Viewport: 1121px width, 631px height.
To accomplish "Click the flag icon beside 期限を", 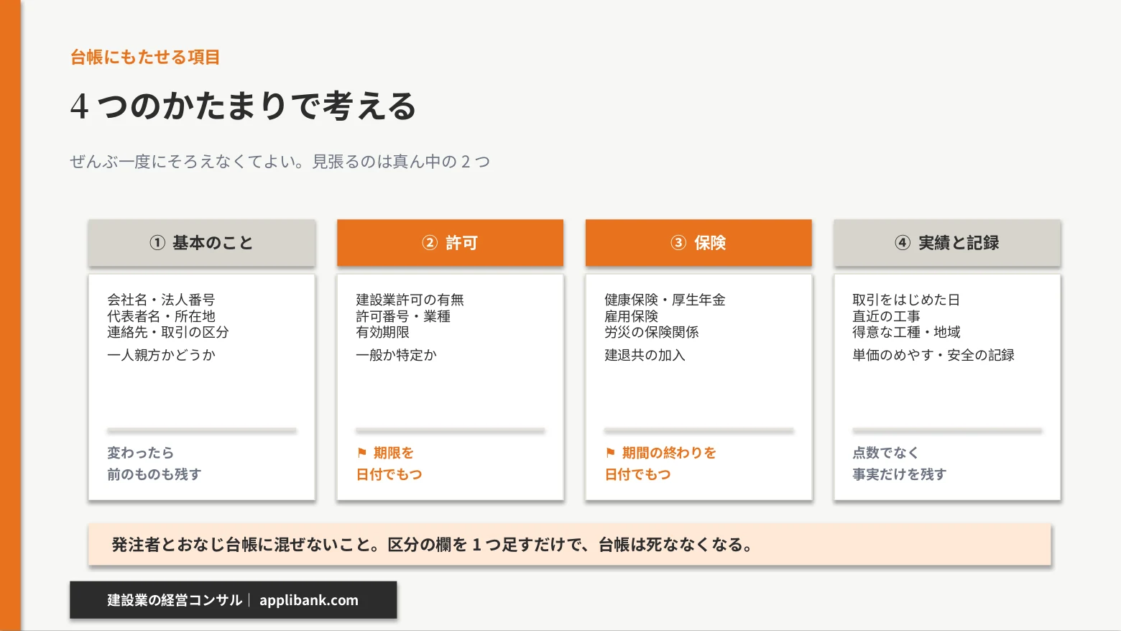I will 362,453.
